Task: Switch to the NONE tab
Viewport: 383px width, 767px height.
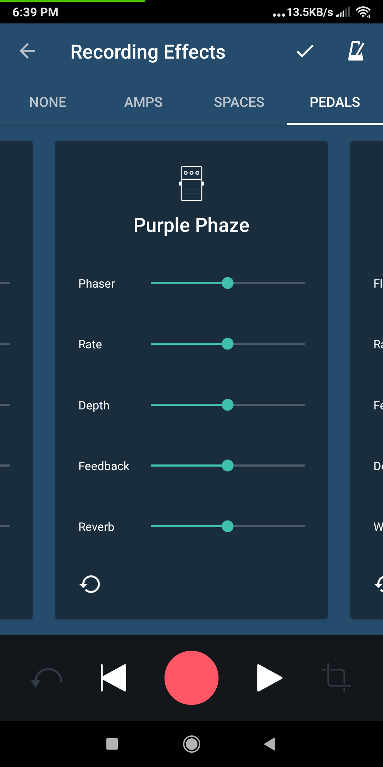Action: tap(48, 102)
